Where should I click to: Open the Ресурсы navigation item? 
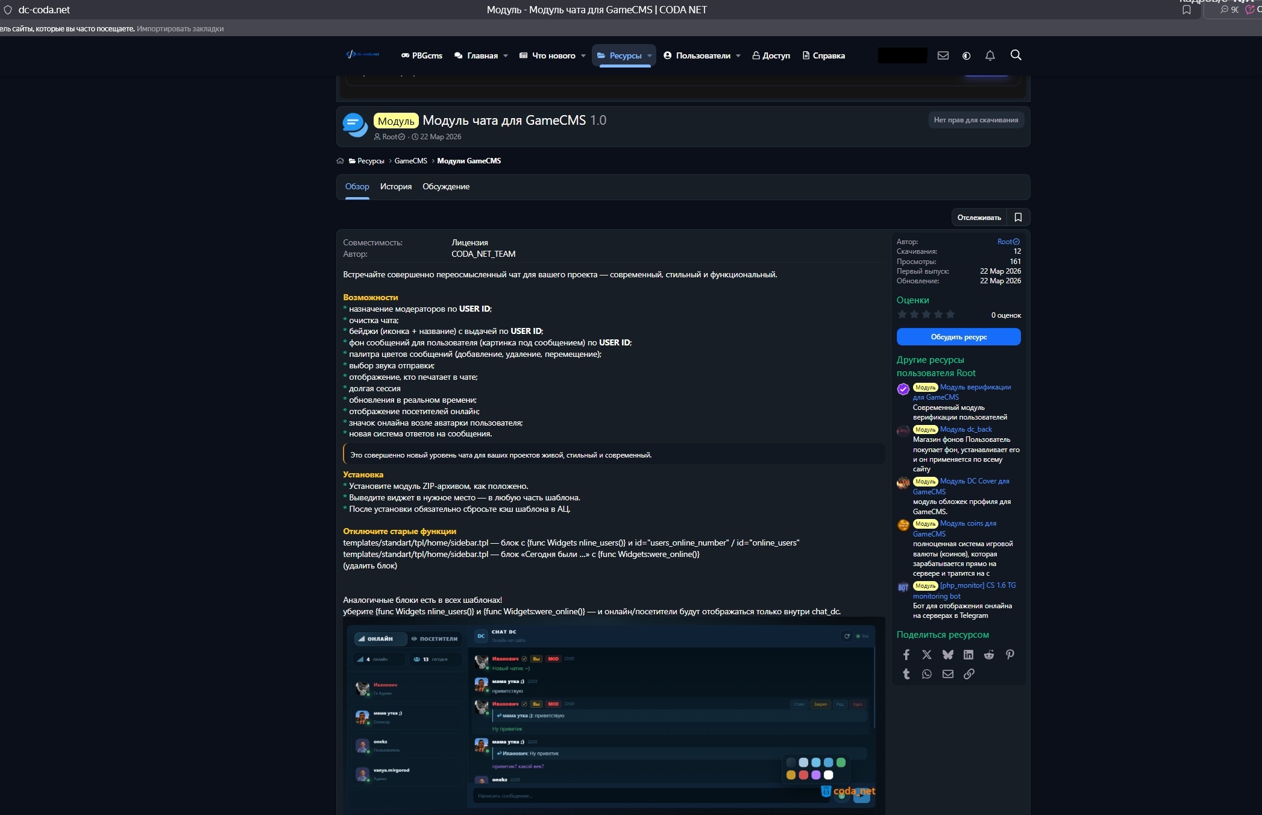620,55
